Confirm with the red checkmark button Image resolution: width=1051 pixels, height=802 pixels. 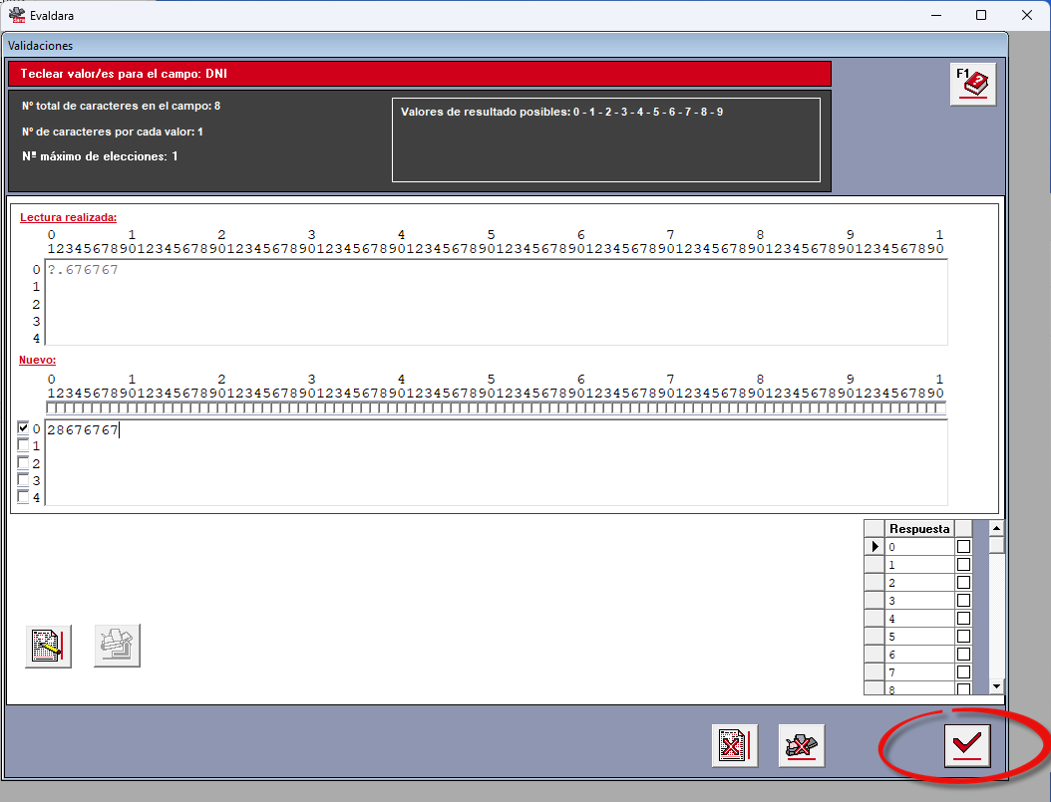[x=966, y=745]
